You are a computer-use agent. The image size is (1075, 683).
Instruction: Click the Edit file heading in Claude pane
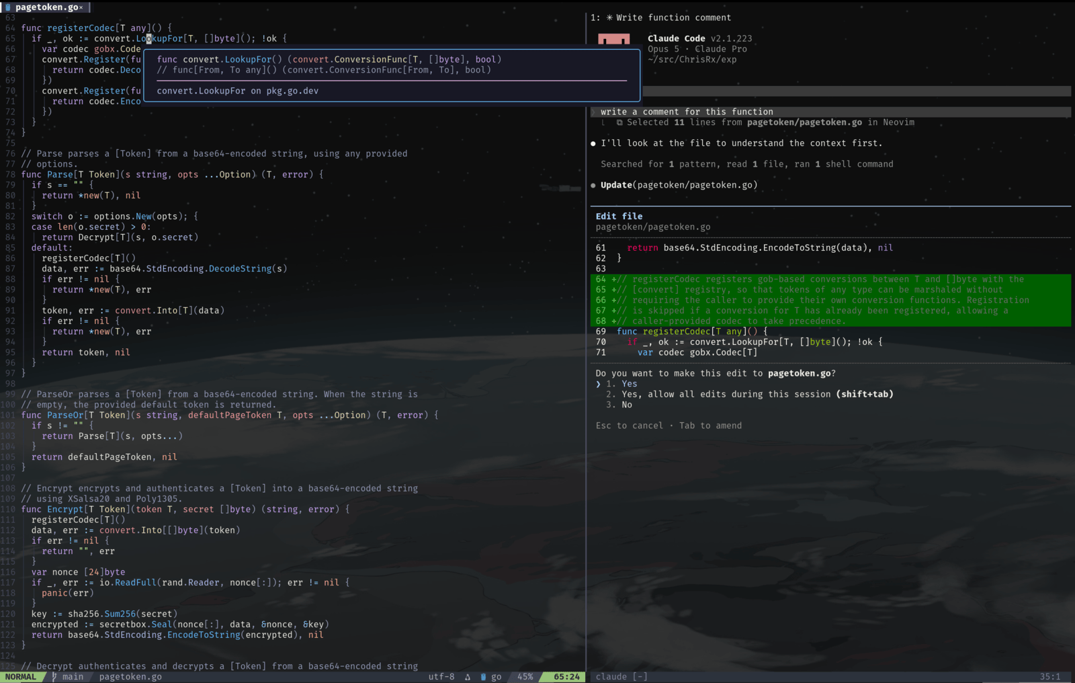(619, 216)
